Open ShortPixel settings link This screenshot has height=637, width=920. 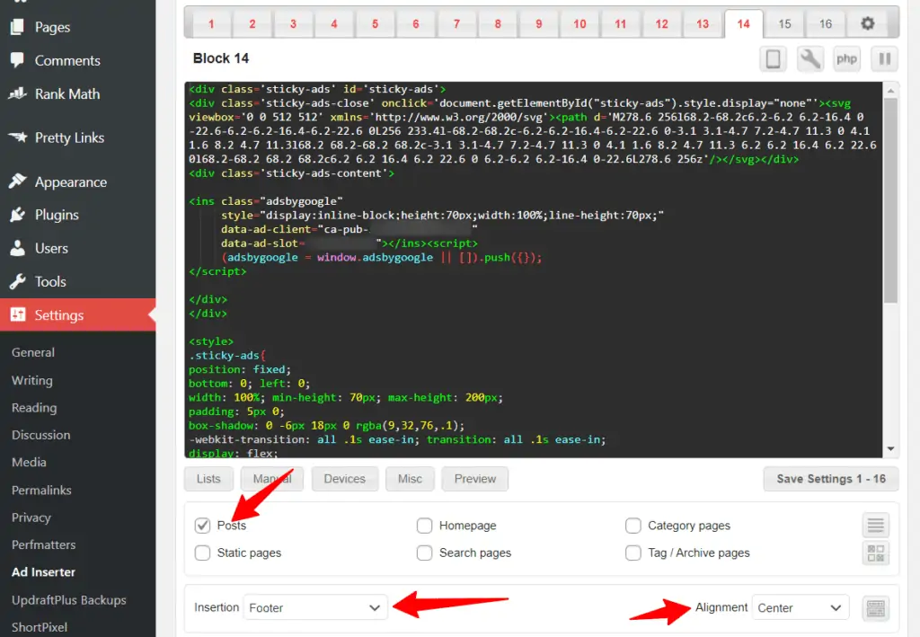pos(40,626)
